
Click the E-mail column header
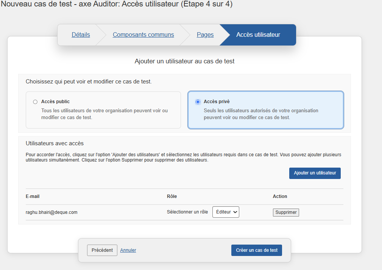pyautogui.click(x=33, y=196)
